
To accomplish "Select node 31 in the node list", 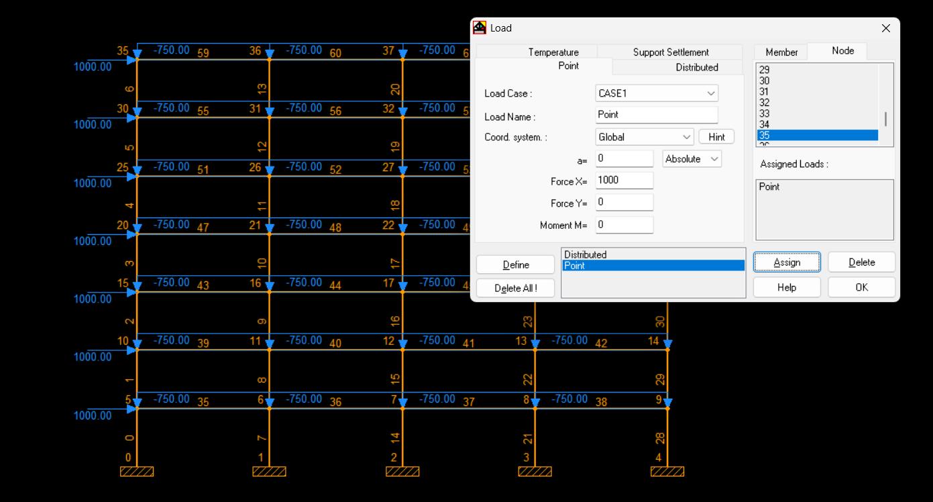I will tap(818, 91).
